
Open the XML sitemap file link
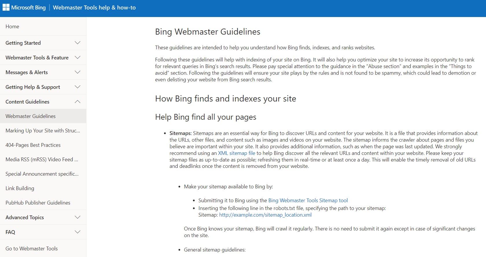[x=236, y=153]
